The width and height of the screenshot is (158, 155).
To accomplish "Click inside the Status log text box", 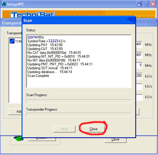I will pyautogui.click(x=79, y=61).
